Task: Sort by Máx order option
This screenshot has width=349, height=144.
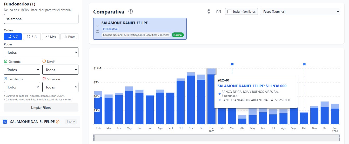Action: click(51, 37)
